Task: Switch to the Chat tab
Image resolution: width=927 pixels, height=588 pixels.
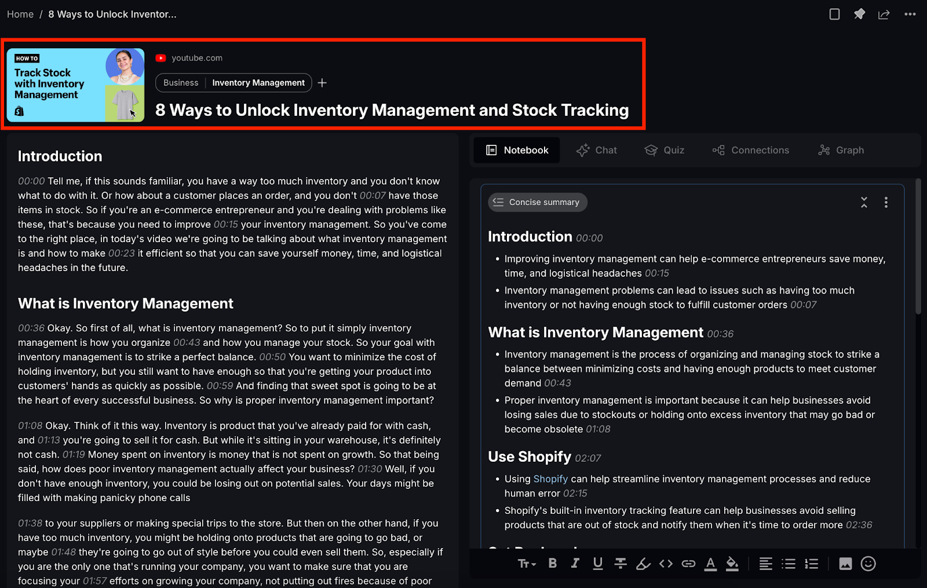Action: coord(596,150)
